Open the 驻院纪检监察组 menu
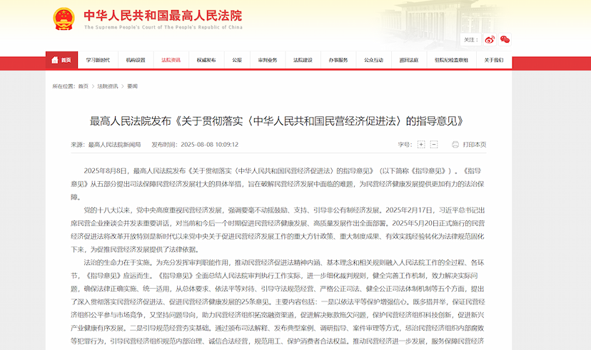This screenshot has width=591, height=350. (x=452, y=60)
